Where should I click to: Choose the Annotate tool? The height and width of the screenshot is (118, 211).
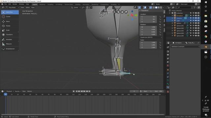[10, 39]
